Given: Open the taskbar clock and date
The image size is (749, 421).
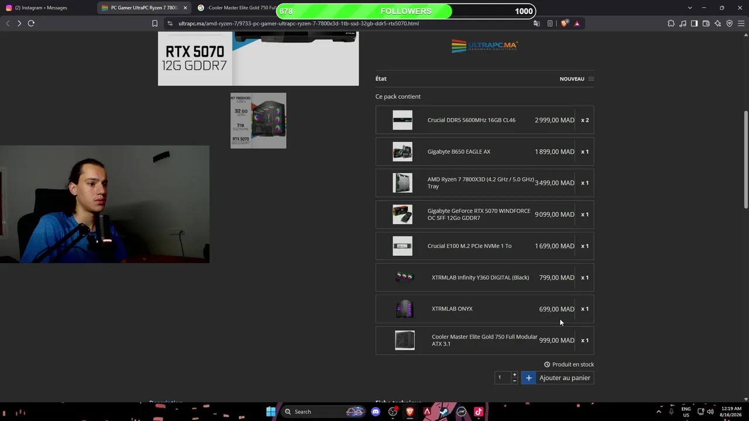Looking at the screenshot, I should point(731,412).
